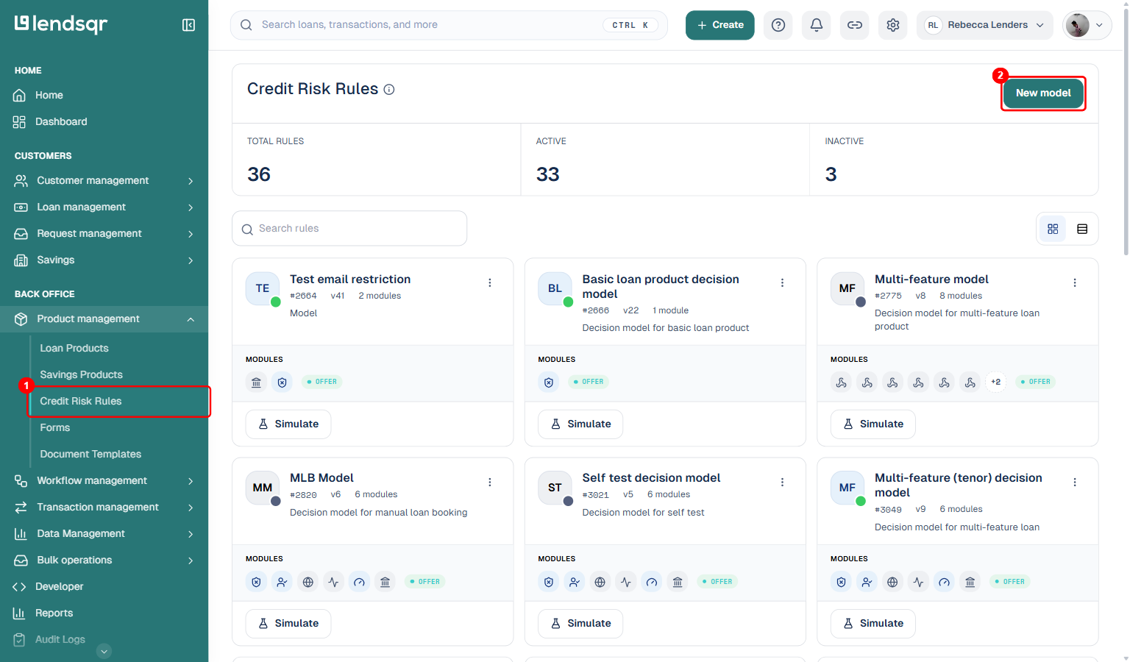Go to Loan Products
This screenshot has height=662, width=1130.
(x=74, y=349)
